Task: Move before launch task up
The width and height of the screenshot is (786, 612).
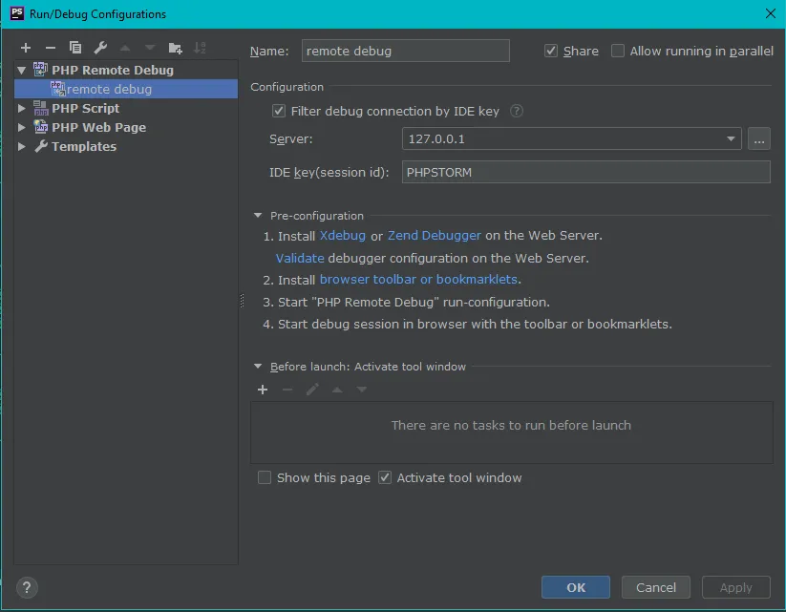Action: [x=337, y=390]
